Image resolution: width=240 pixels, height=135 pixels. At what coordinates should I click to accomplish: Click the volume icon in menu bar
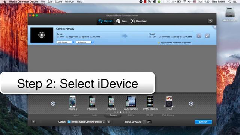[189, 1]
